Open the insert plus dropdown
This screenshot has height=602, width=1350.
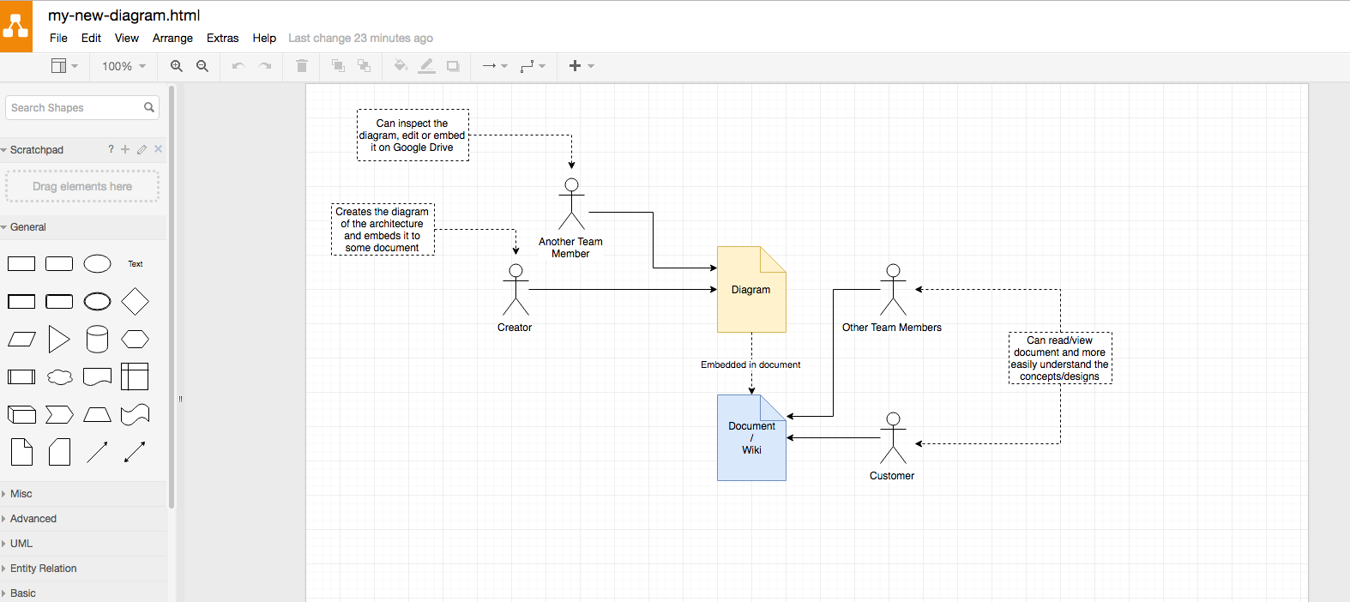[581, 66]
